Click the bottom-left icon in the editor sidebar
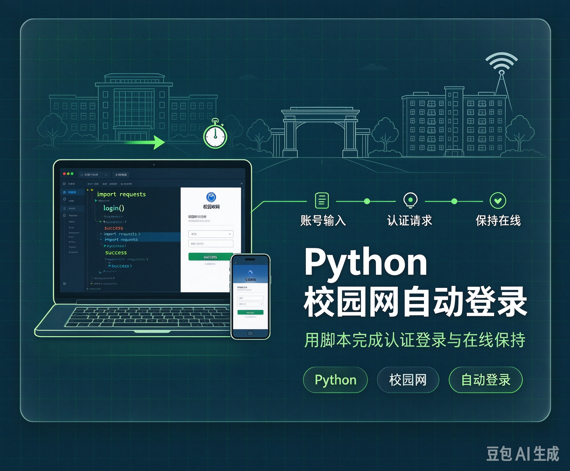This screenshot has width=570, height=471. coord(64,284)
